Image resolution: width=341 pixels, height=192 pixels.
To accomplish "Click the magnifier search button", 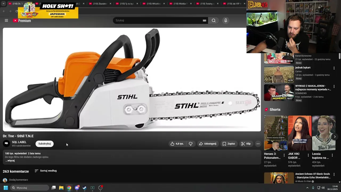I will (214, 21).
